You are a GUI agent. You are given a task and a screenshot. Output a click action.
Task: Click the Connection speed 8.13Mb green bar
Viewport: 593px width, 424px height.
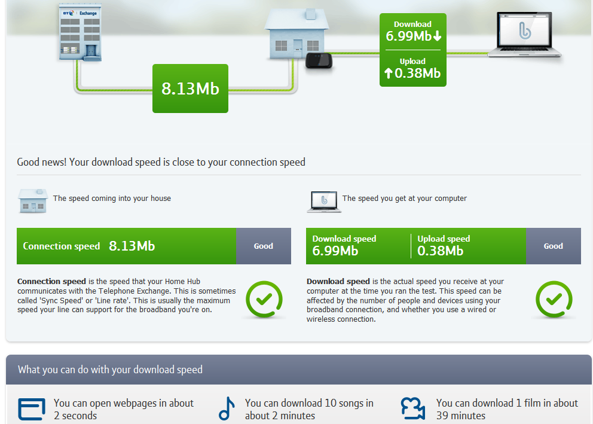(x=127, y=246)
